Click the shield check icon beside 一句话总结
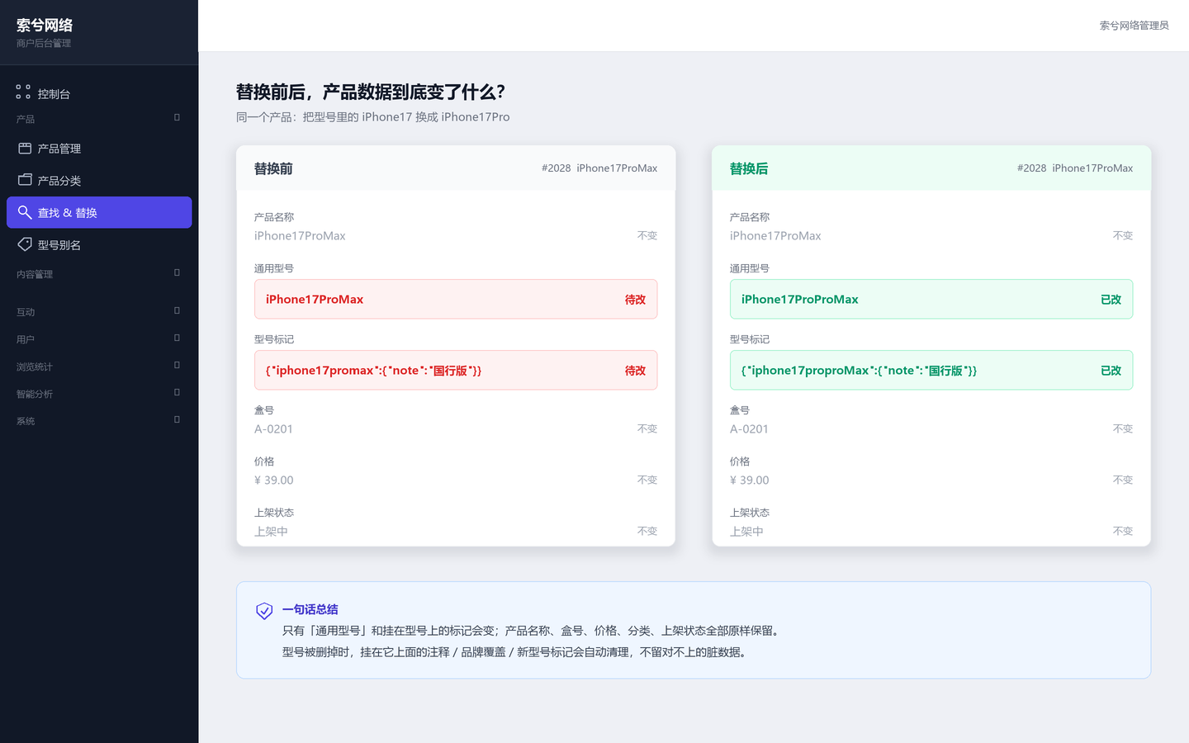 coord(264,611)
